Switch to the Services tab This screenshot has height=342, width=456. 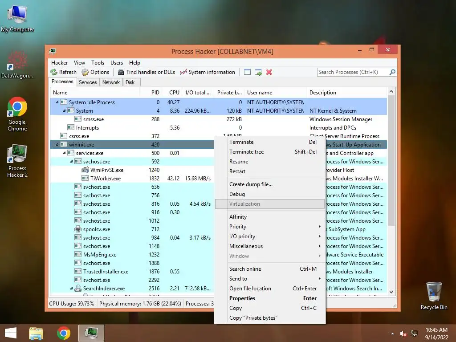click(x=88, y=82)
